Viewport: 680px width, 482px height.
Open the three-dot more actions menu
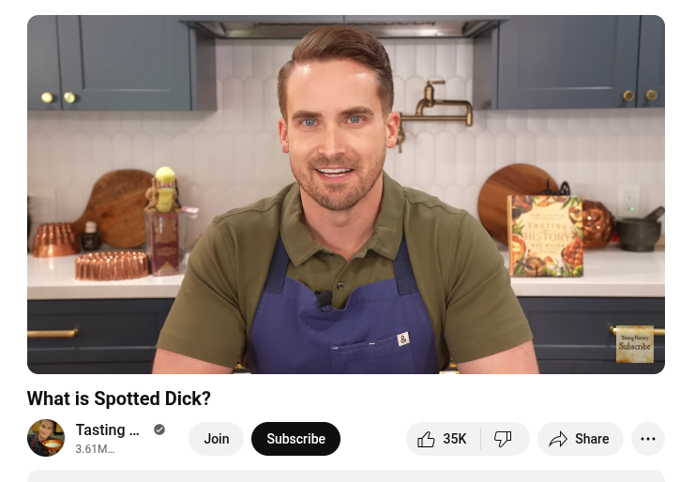tap(648, 439)
